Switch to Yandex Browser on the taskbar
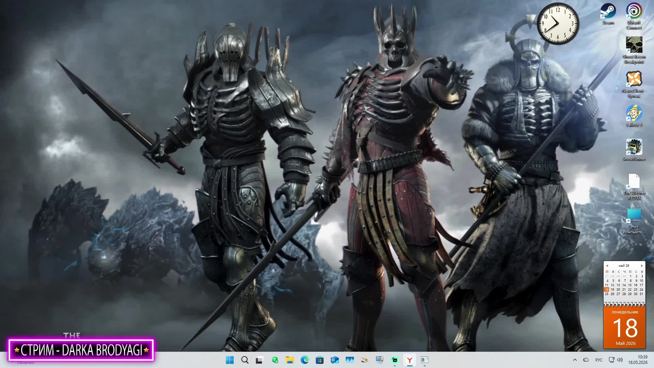This screenshot has height=368, width=654. pyautogui.click(x=410, y=360)
